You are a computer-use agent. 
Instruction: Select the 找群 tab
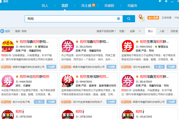click(65, 5)
